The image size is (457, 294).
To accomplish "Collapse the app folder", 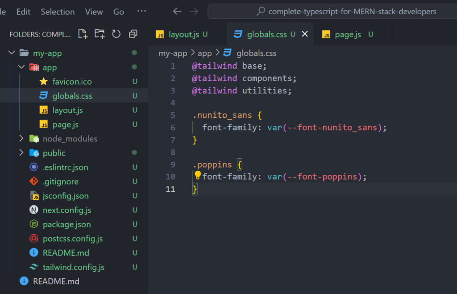I will coord(21,67).
